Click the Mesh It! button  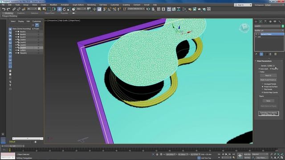(x=268, y=76)
